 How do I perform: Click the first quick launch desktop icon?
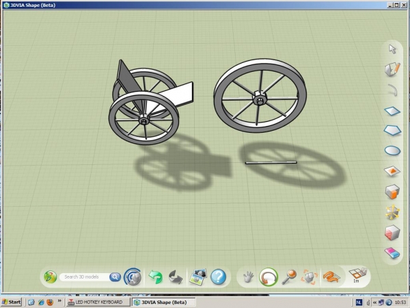[x=31, y=303]
